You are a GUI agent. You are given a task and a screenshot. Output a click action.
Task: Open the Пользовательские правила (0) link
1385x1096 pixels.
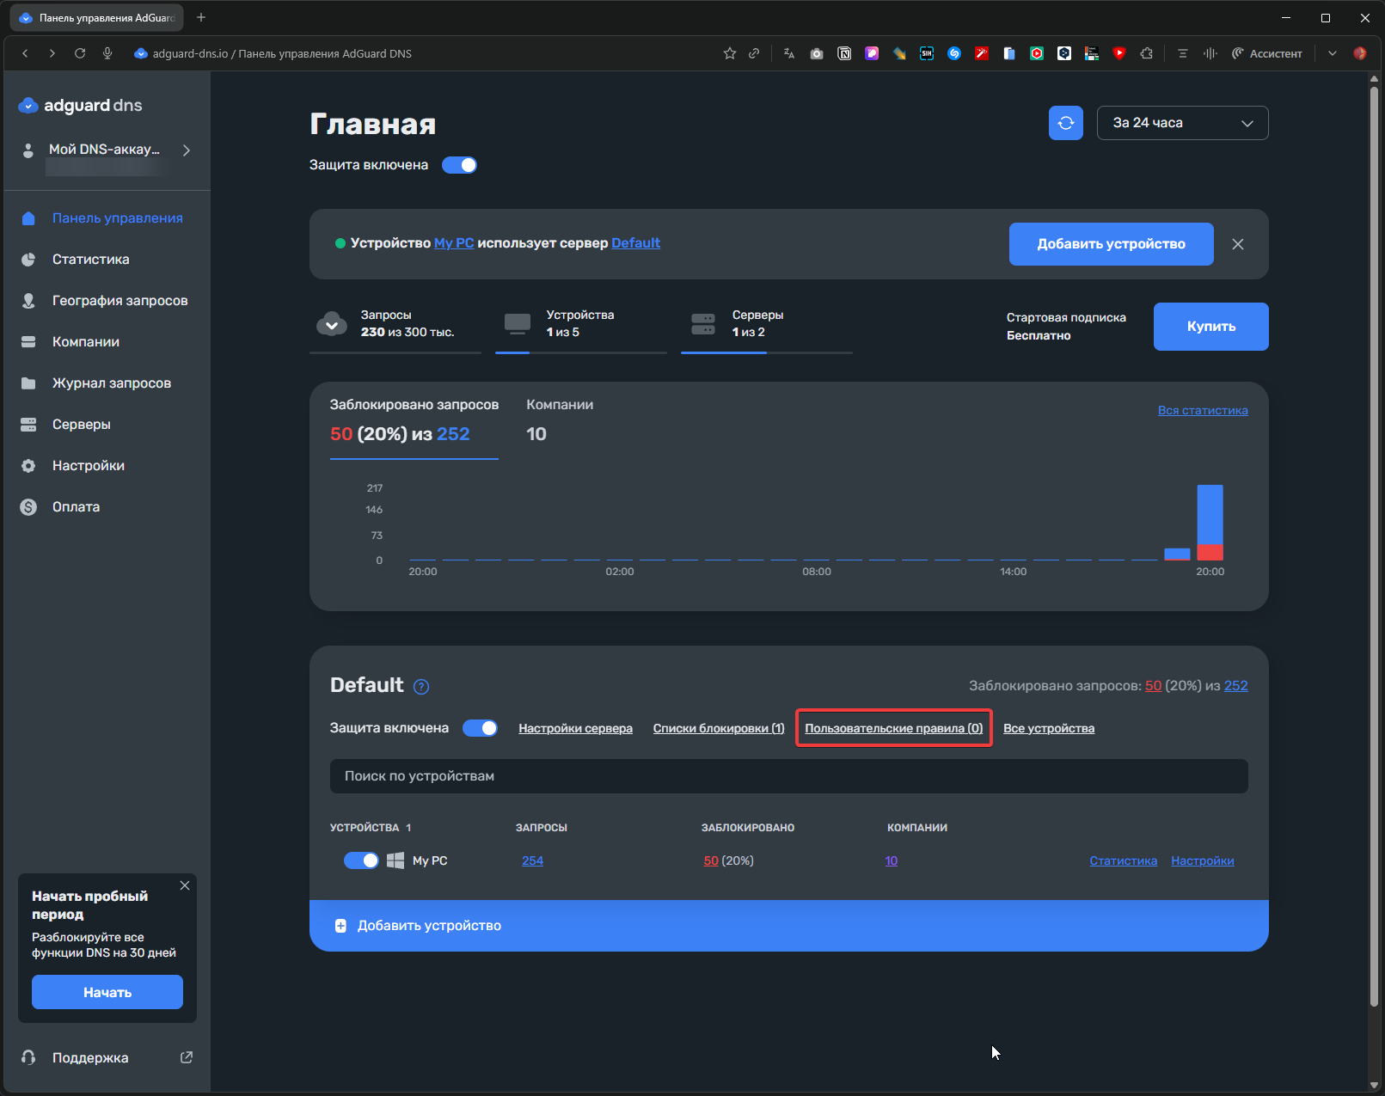coord(893,728)
